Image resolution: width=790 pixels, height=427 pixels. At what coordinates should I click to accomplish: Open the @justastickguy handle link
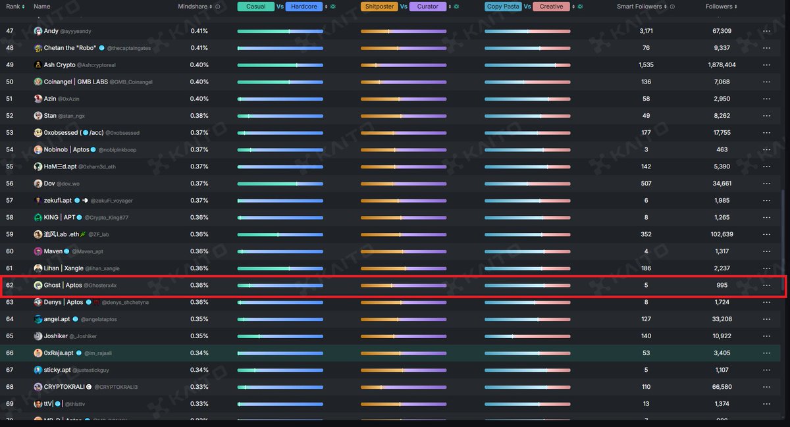[x=91, y=370]
